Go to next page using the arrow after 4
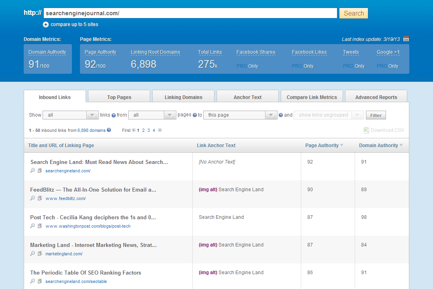 pos(160,130)
